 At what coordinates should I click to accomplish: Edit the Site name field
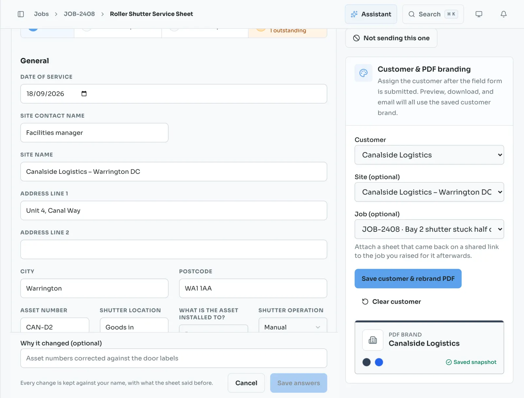click(x=174, y=172)
